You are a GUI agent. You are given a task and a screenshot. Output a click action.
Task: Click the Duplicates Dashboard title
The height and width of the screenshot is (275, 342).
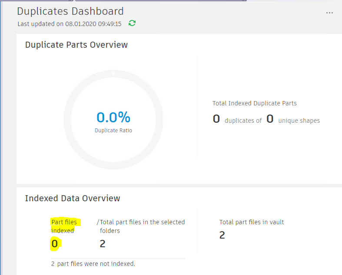70,11
